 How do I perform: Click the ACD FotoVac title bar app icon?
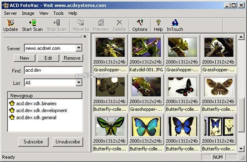tap(6, 6)
